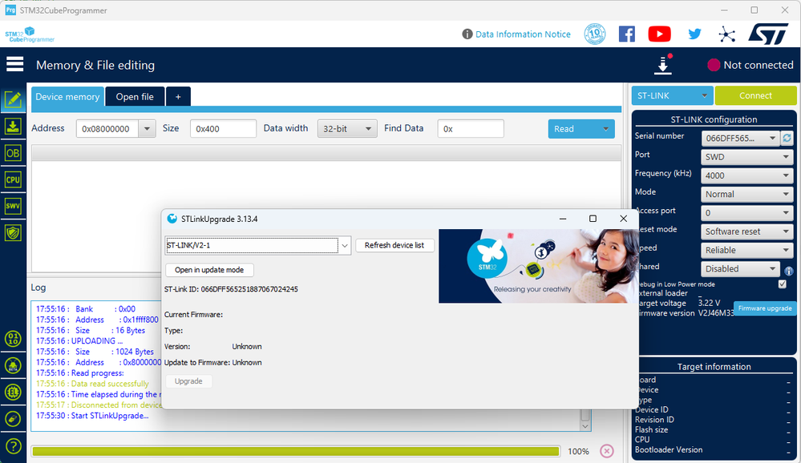The image size is (801, 463).
Task: Click the Firmware upgrade button
Action: point(765,308)
